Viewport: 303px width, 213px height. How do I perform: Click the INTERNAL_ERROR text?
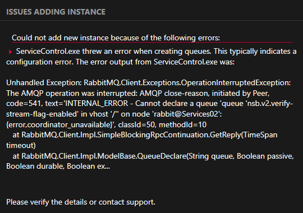tap(97, 104)
